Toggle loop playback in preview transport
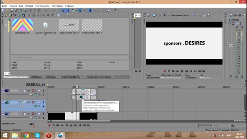This screenshot has height=139, width=247. [169, 71]
